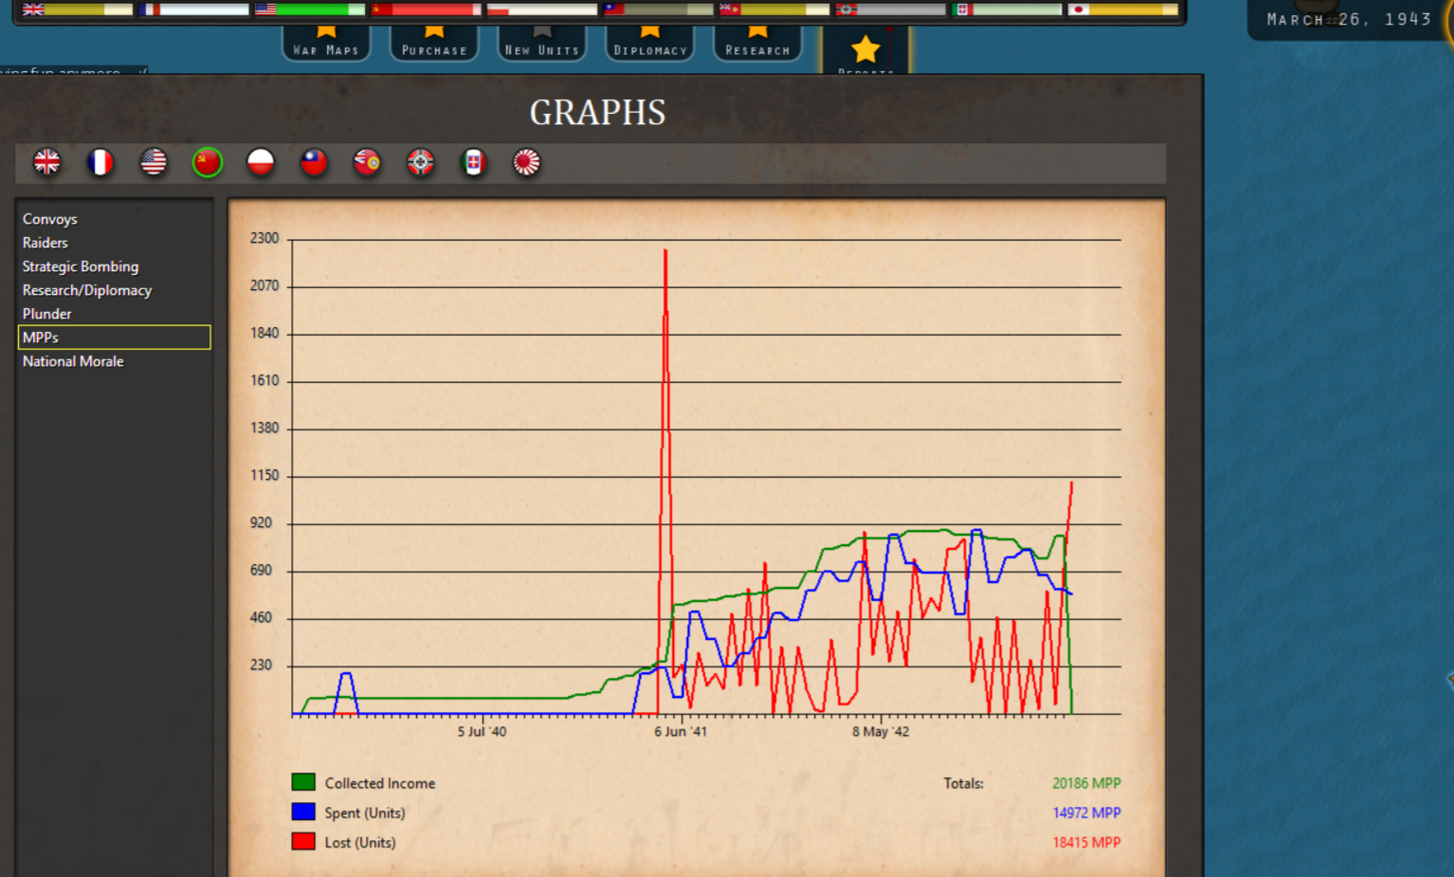Click the red Lost (Units) legend swatch
The height and width of the screenshot is (877, 1454).
point(303,841)
